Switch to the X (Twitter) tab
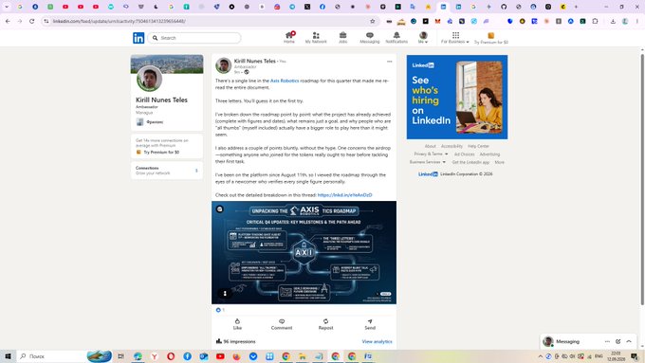The width and height of the screenshot is (645, 363). click(x=307, y=7)
